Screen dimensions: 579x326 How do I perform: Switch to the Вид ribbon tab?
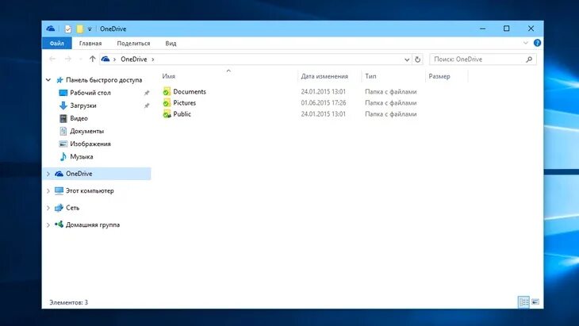click(x=171, y=43)
